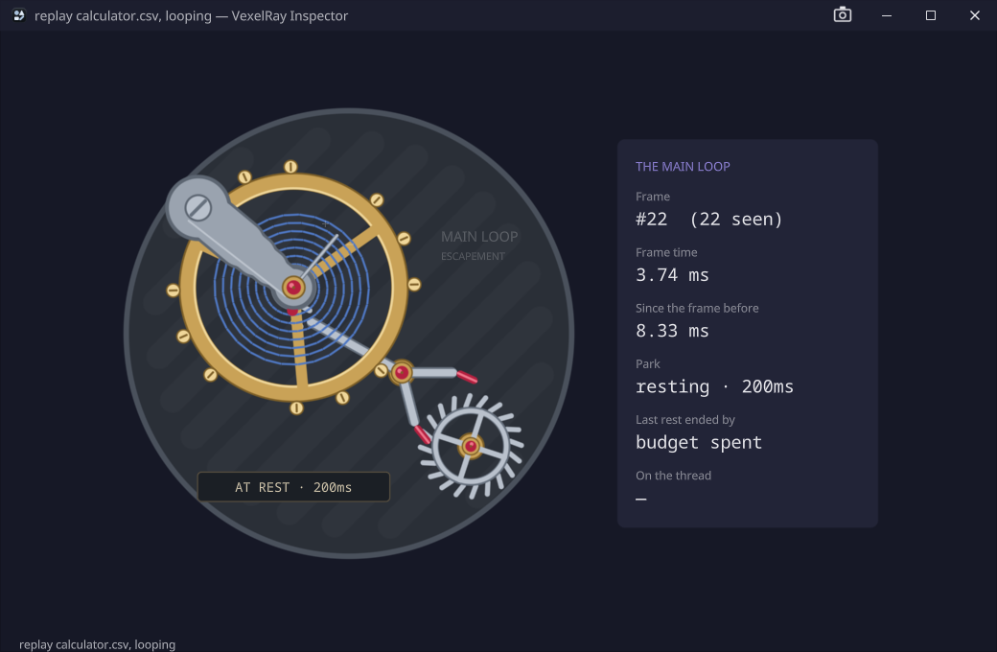
Task: Click the status bar text "replay calculator.csv, looping"
Action: 97,644
